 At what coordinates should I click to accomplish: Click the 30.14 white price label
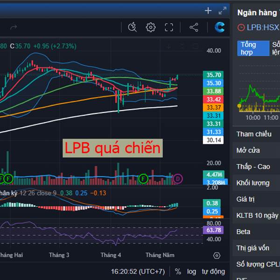tap(213, 140)
